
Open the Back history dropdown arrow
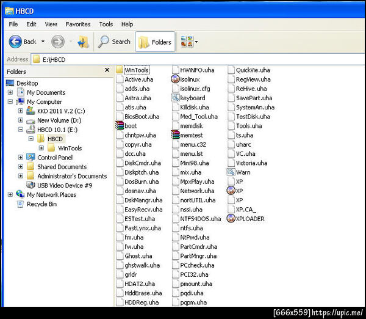43,42
